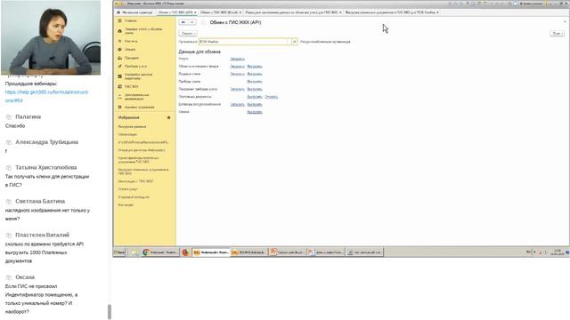Open the Сервис dropdown button

188,34
